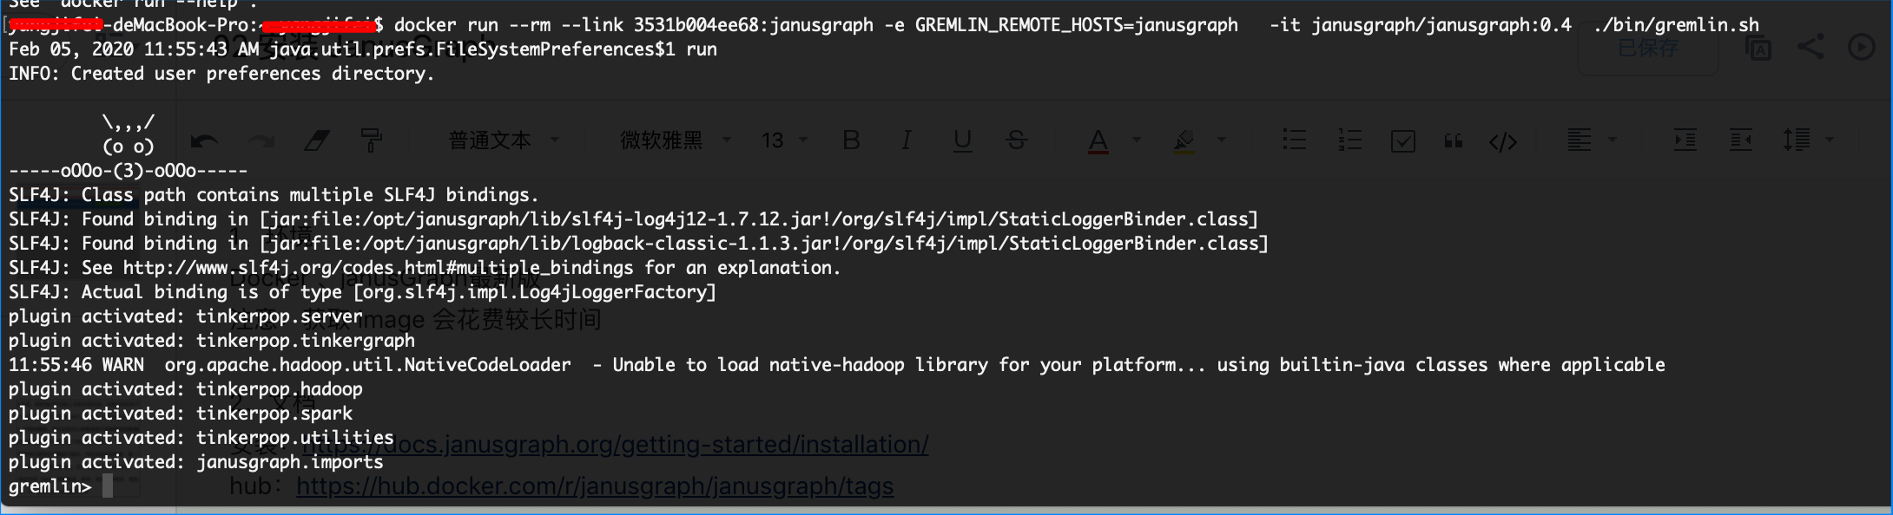Image resolution: width=1893 pixels, height=515 pixels.
Task: Select the format painter tool
Action: [371, 140]
